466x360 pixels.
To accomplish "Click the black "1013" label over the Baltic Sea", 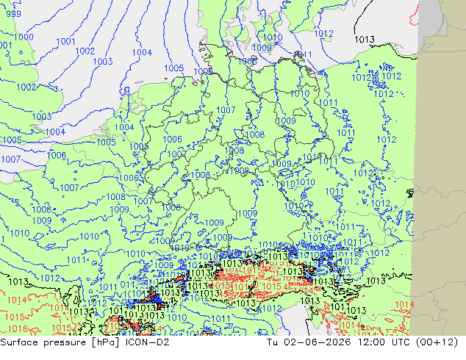I will [365, 40].
